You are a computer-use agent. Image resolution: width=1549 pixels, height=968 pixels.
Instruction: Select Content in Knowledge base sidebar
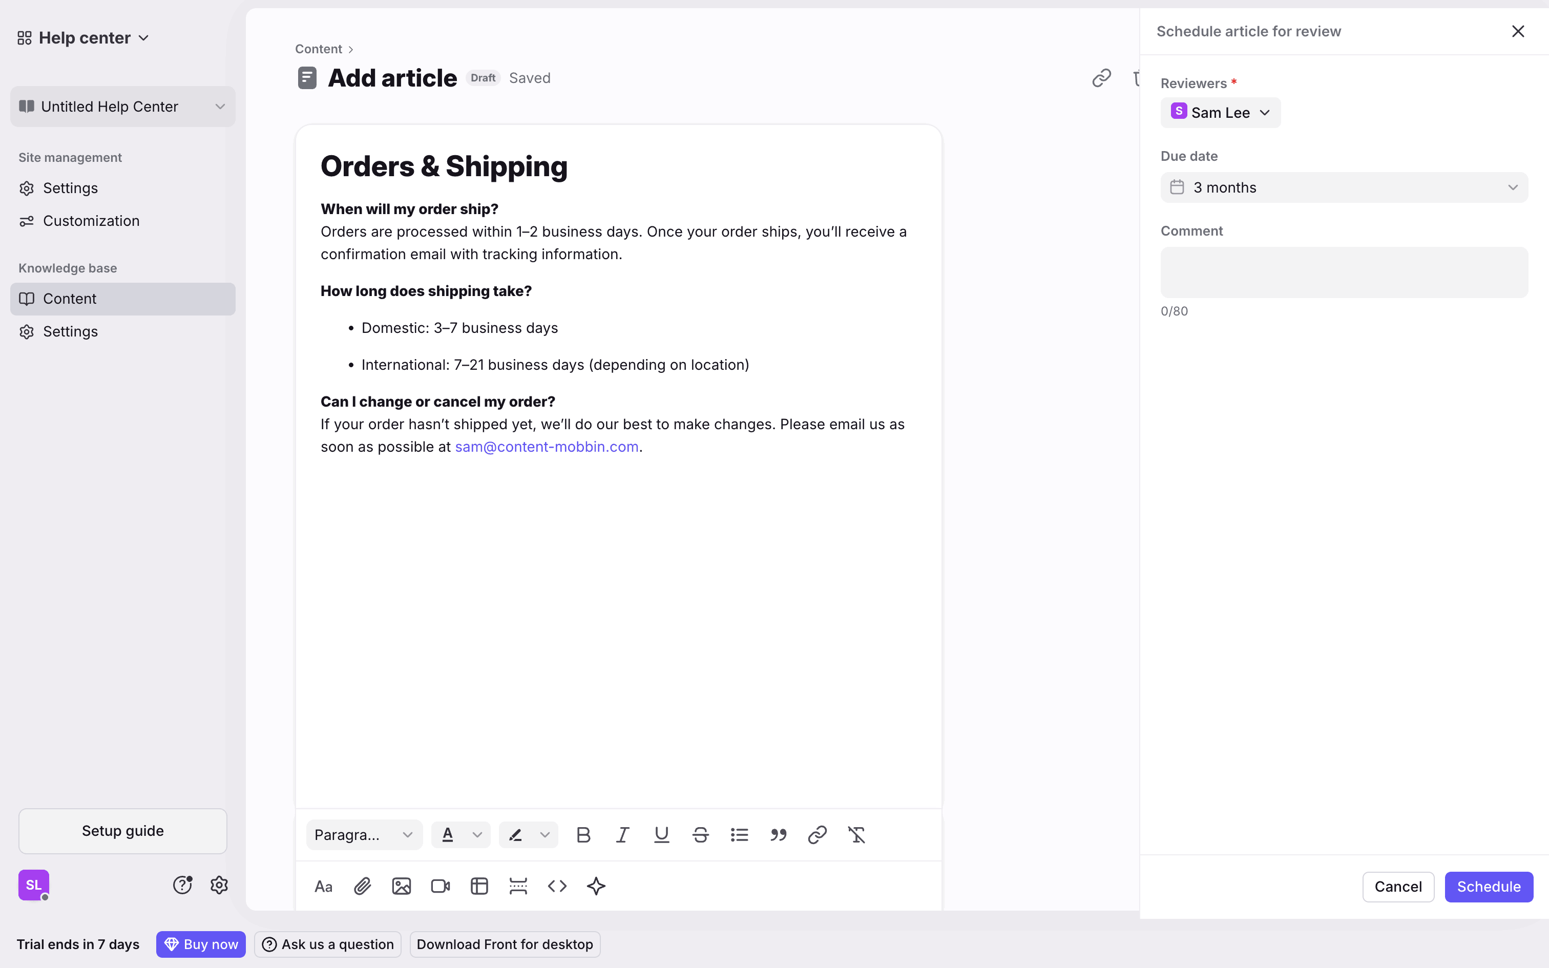69,299
